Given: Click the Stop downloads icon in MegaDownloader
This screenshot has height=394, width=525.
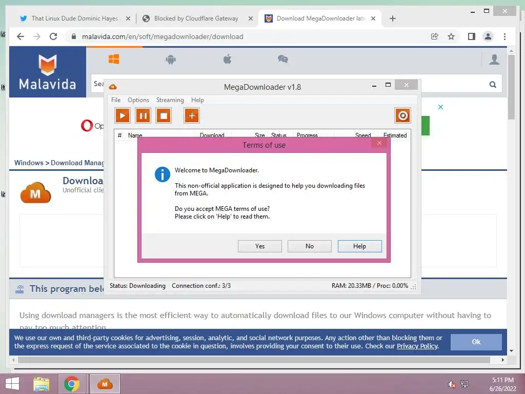Looking at the screenshot, I should pyautogui.click(x=164, y=116).
